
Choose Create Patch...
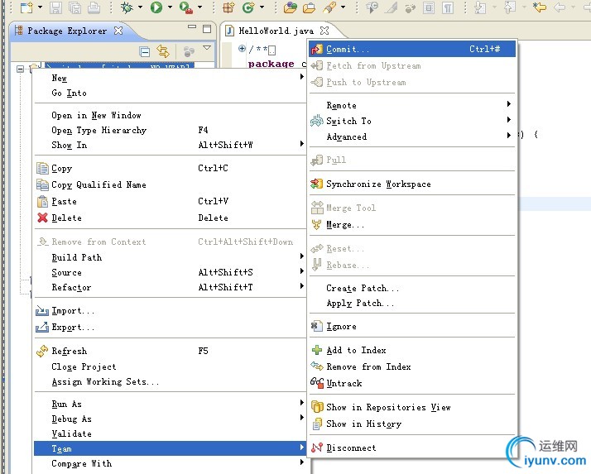click(x=412, y=288)
